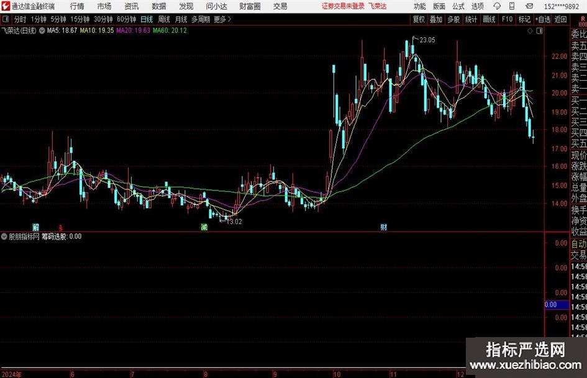
Task: Expand main chart indicator dropdown beside 飞荣达(日线)
Action: pos(42,30)
